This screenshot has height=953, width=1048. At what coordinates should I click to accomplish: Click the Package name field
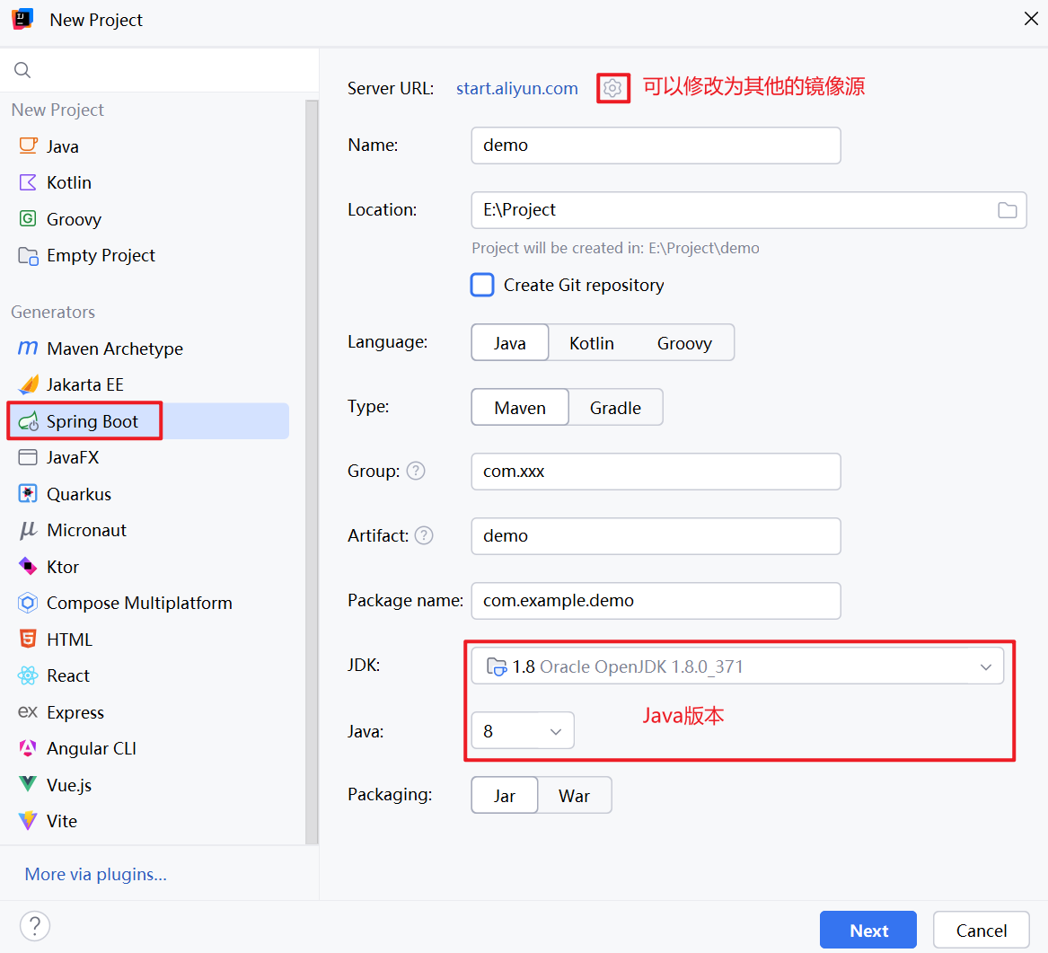pyautogui.click(x=656, y=601)
